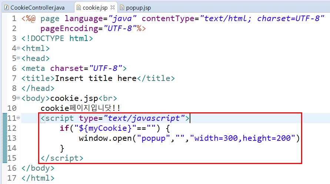Click the 'cookie페이지입니닷!!' text line

tap(80, 108)
